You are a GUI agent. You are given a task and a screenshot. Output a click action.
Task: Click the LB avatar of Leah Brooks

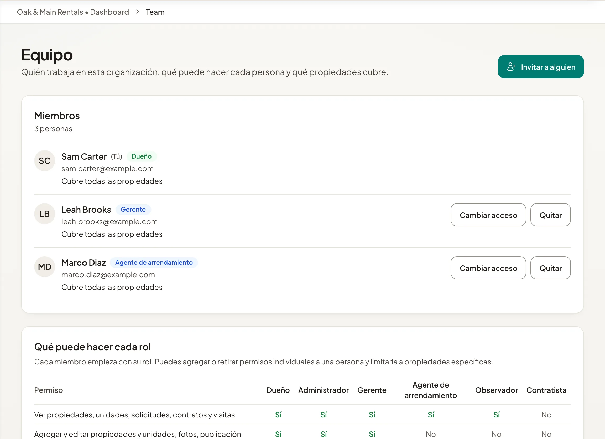click(45, 214)
